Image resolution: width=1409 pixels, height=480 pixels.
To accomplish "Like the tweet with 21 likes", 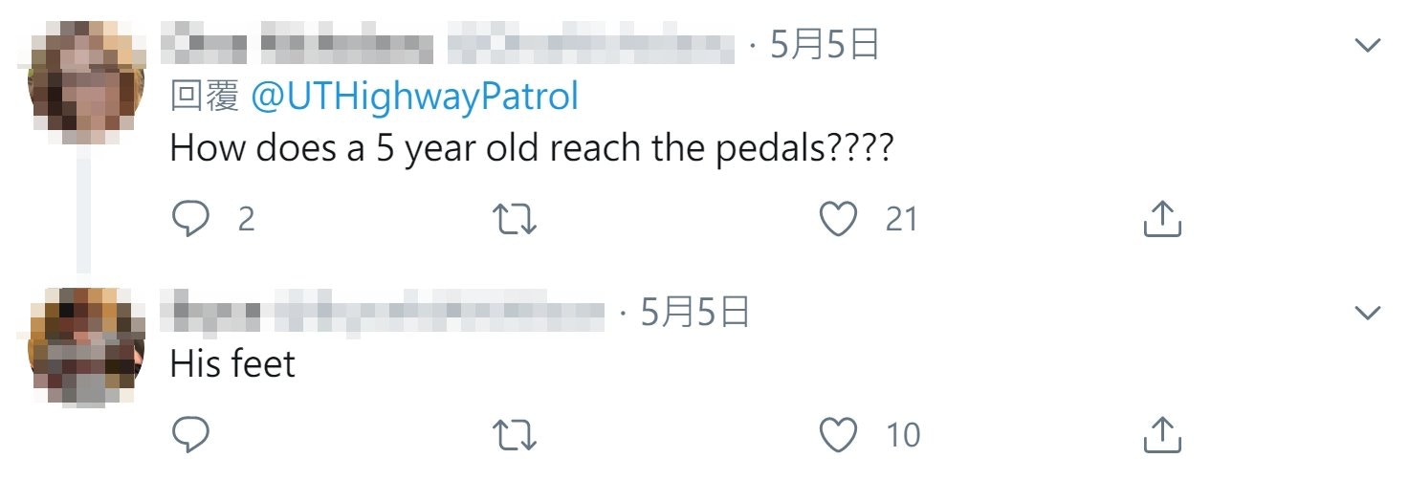I will (840, 219).
